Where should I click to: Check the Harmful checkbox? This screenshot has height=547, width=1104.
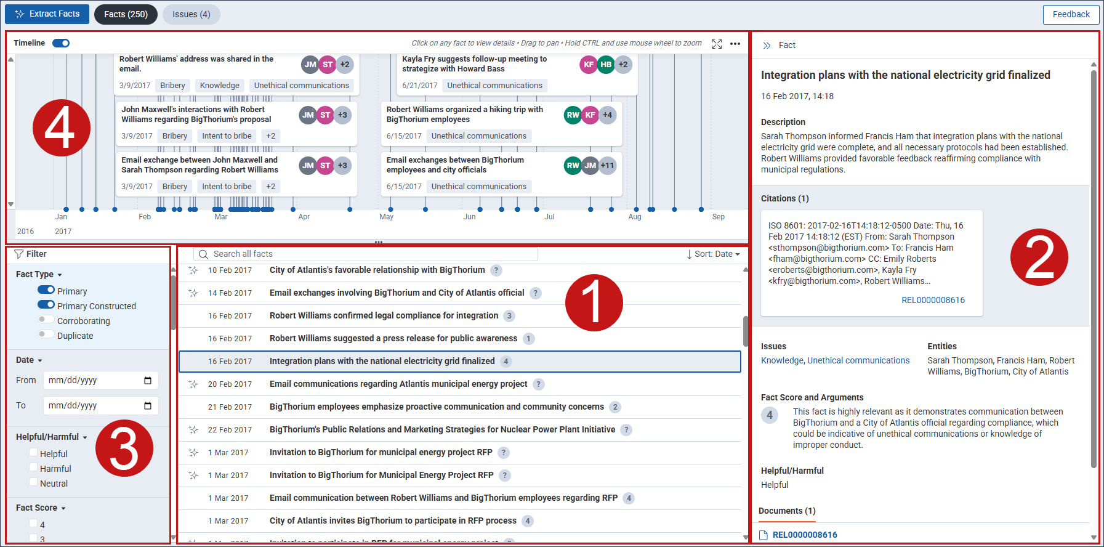point(33,468)
